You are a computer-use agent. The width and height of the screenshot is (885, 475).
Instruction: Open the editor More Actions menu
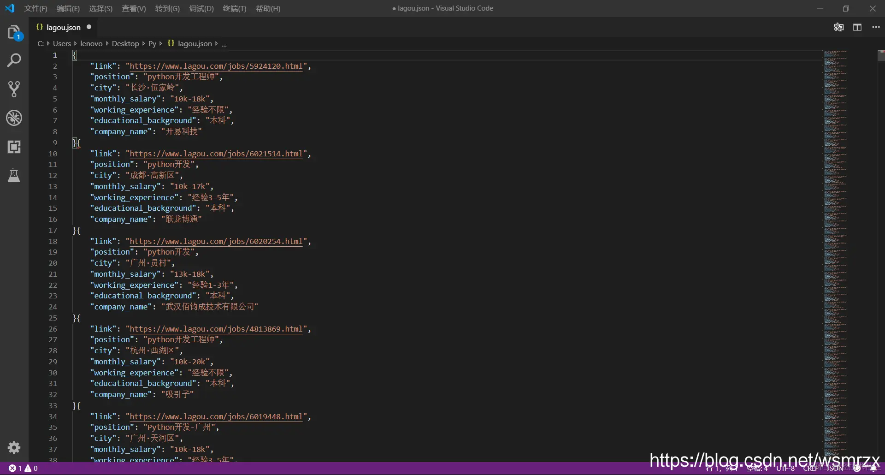pos(876,27)
